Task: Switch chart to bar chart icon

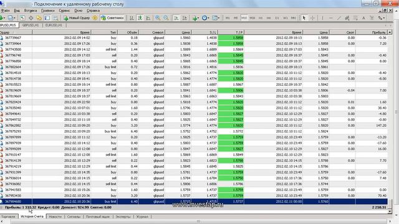Action: (x=132, y=18)
